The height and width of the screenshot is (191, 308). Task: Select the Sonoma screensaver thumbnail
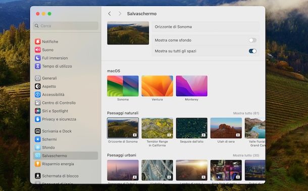123,86
